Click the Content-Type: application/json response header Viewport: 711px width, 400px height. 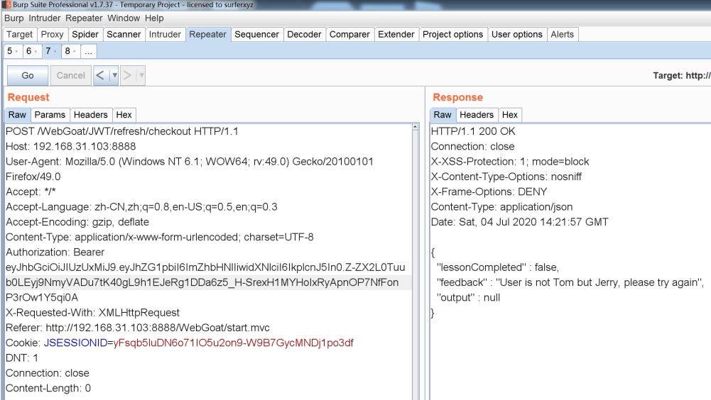[501, 207]
